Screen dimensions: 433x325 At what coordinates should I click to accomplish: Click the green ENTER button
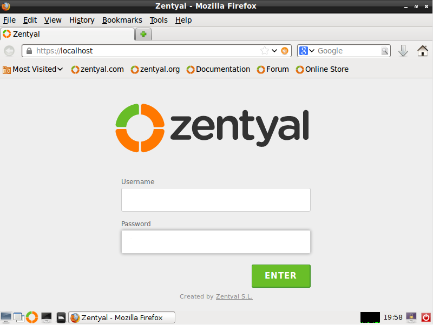pyautogui.click(x=281, y=276)
